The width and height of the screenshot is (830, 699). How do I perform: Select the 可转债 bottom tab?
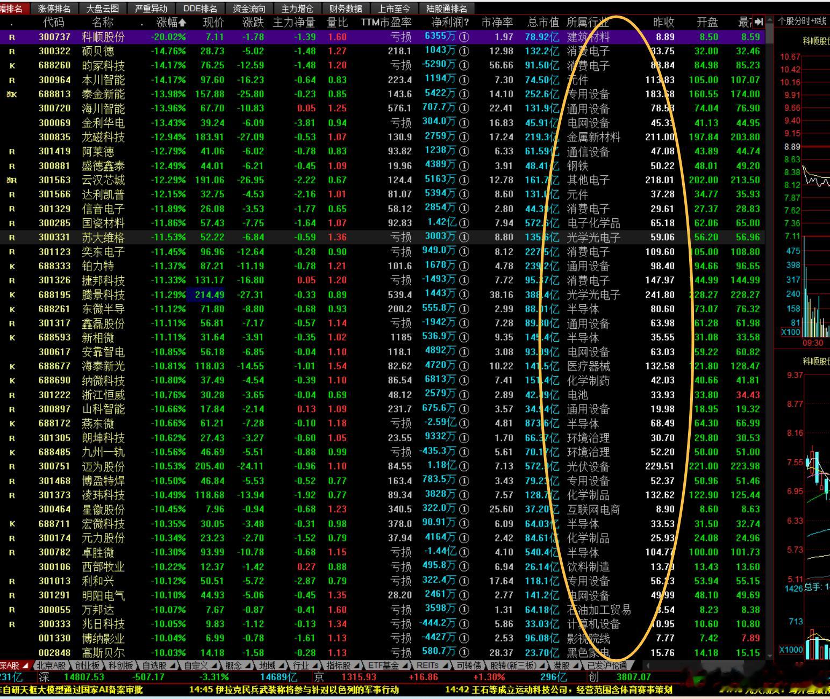tap(469, 665)
